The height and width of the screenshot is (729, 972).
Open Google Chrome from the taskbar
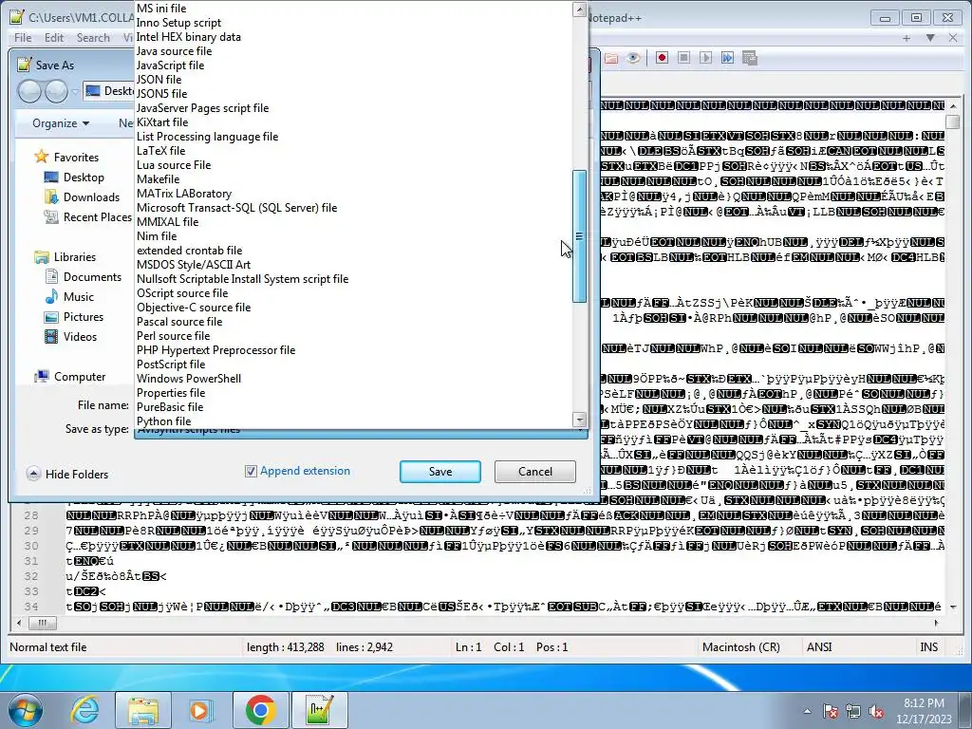point(260,710)
